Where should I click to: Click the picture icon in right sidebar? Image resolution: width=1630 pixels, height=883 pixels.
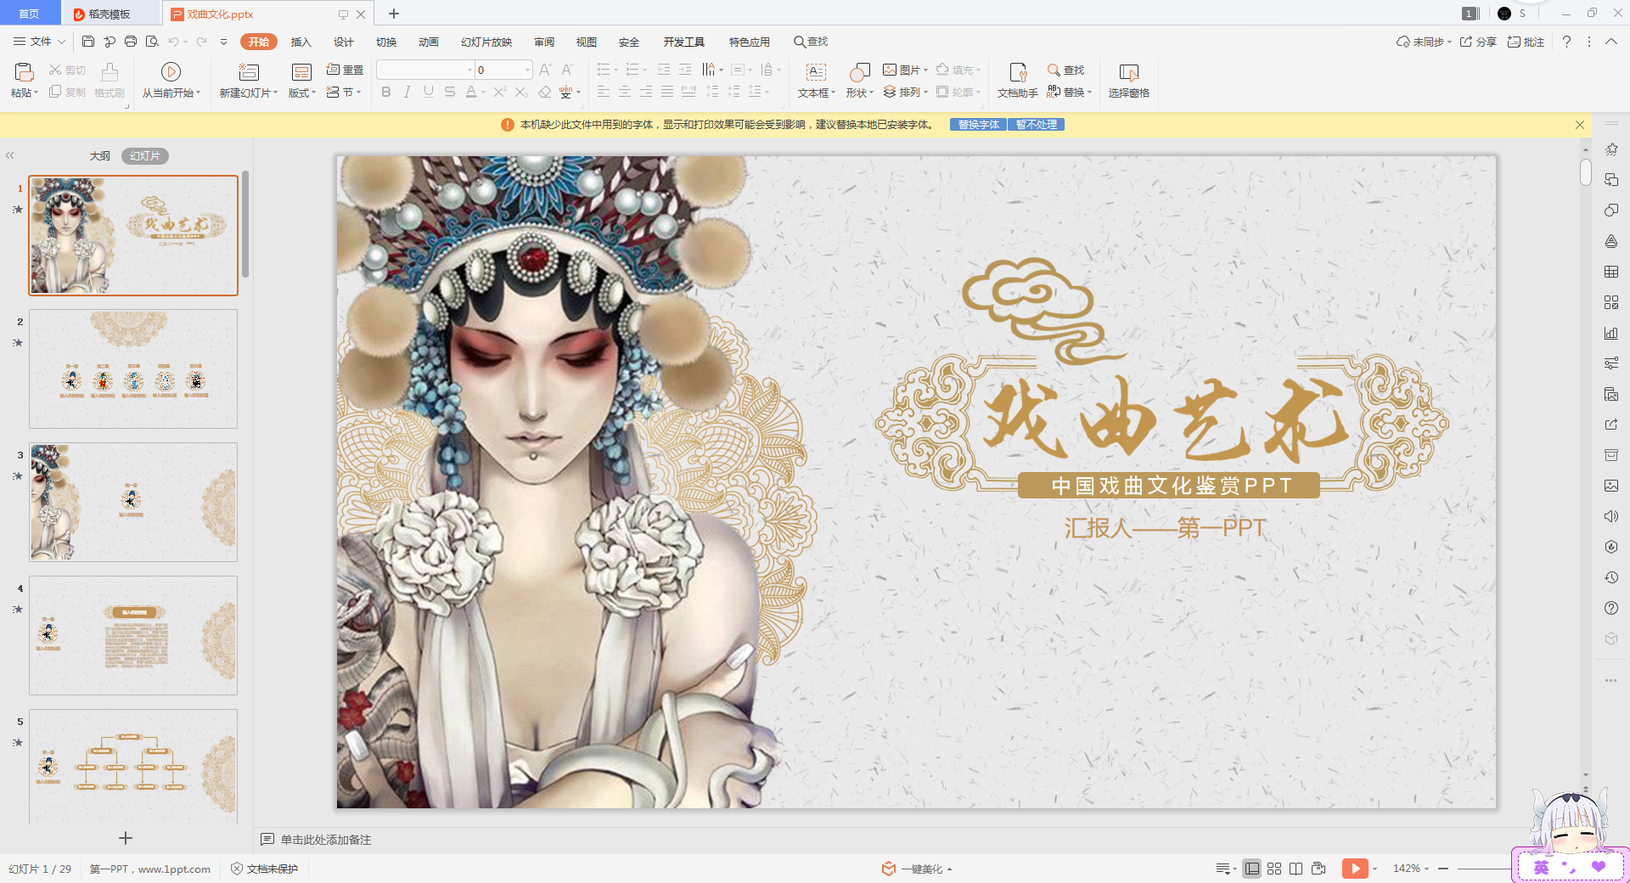tap(1611, 486)
